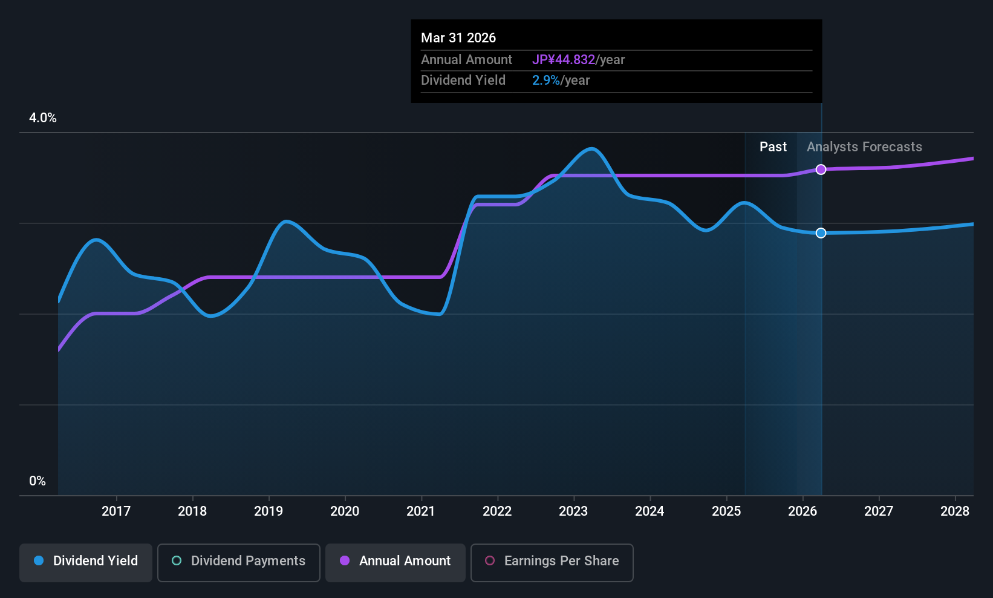Click the 2019 x-axis label
Screen dimensions: 993x598
[x=269, y=511]
